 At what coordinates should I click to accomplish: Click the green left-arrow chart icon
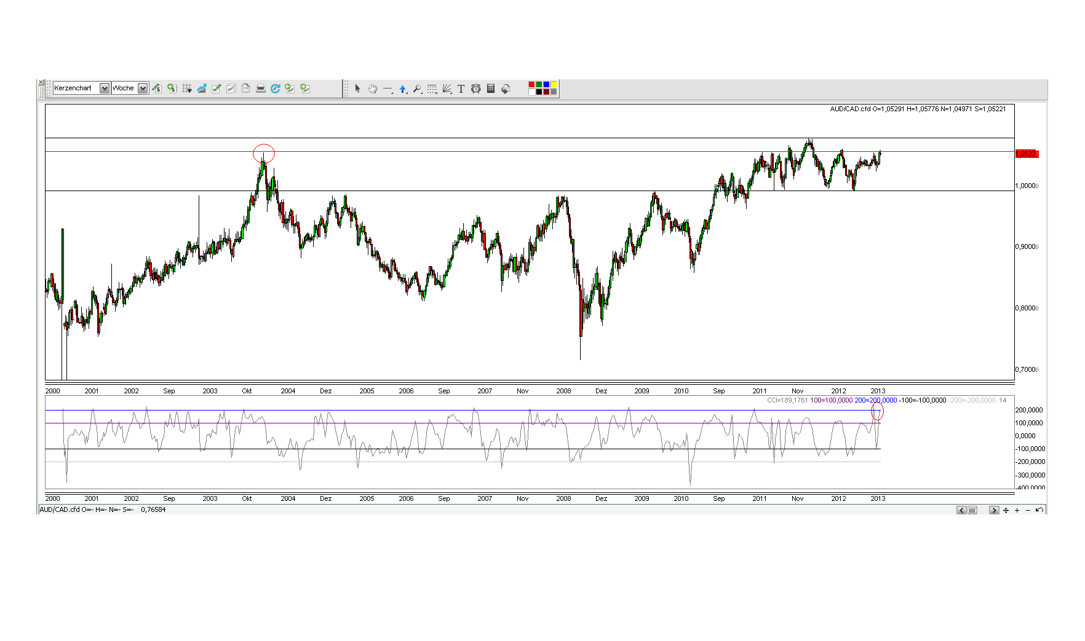(290, 88)
